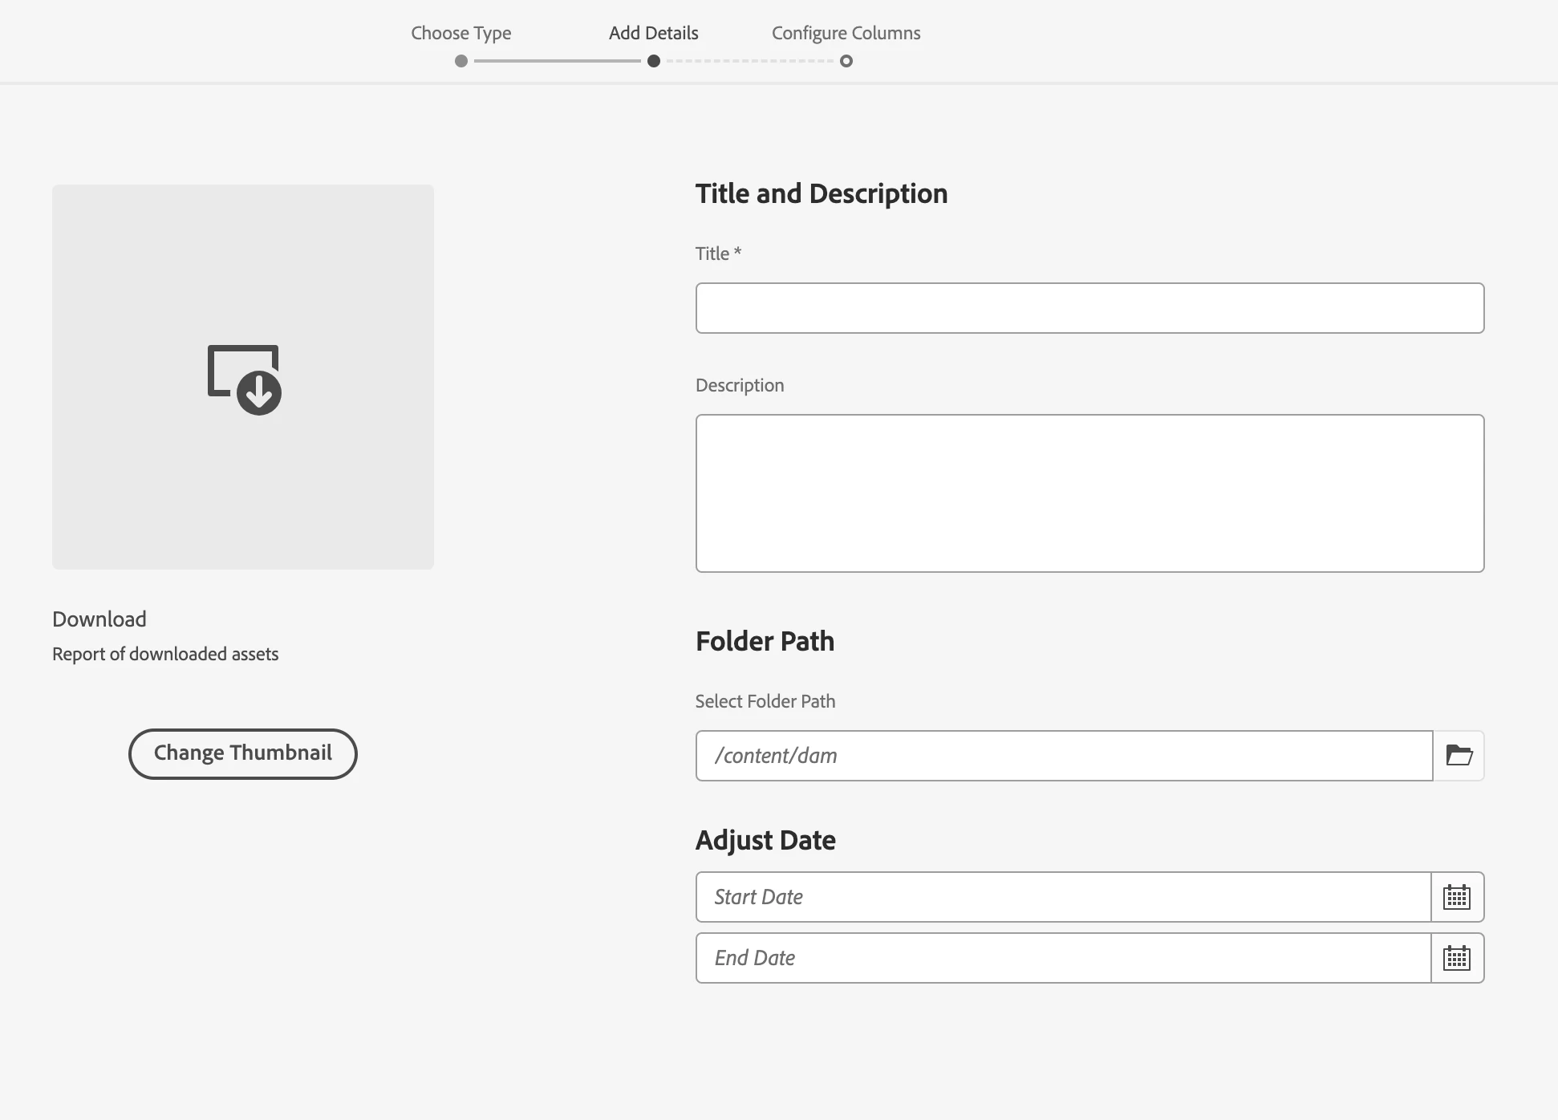Click the Add Details step dot

click(654, 61)
